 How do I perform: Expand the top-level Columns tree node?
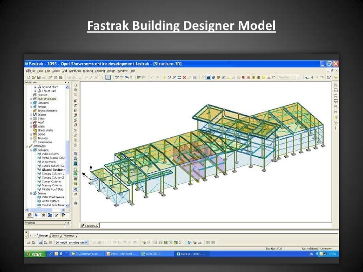[31, 103]
